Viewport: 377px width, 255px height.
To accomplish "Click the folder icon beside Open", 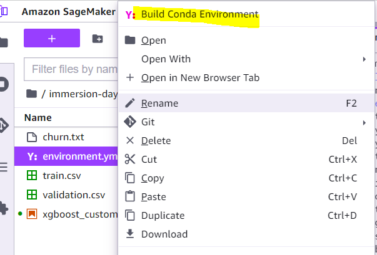I will pyautogui.click(x=130, y=40).
